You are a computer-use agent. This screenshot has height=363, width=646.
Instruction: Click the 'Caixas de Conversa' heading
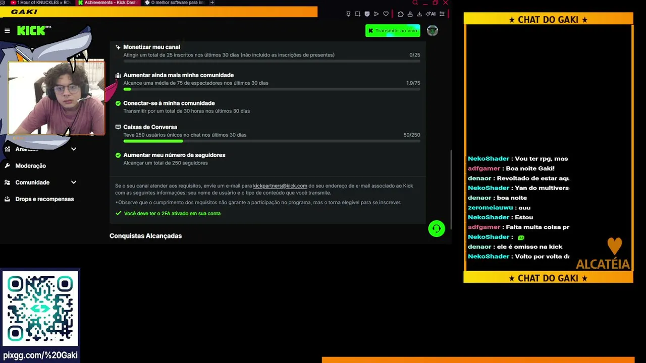point(150,127)
